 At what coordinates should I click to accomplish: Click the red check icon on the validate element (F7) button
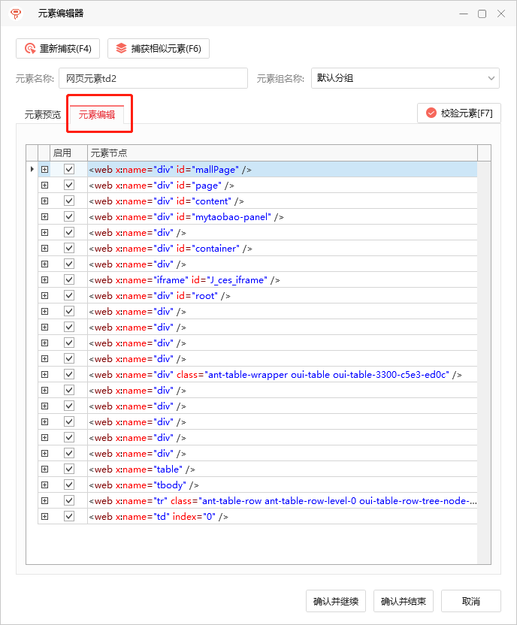(x=431, y=113)
